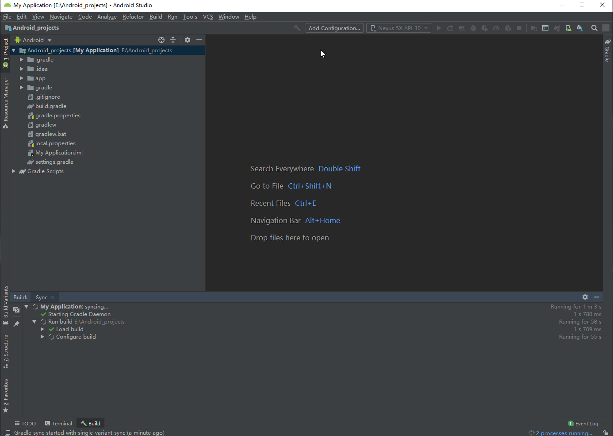613x436 pixels.
Task: Open the Nexus 5X API 30 device dropdown
Action: click(x=399, y=28)
